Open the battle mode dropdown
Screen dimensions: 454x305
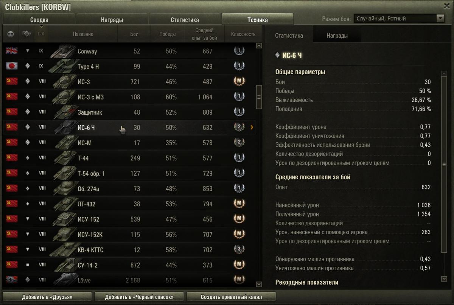(x=440, y=19)
